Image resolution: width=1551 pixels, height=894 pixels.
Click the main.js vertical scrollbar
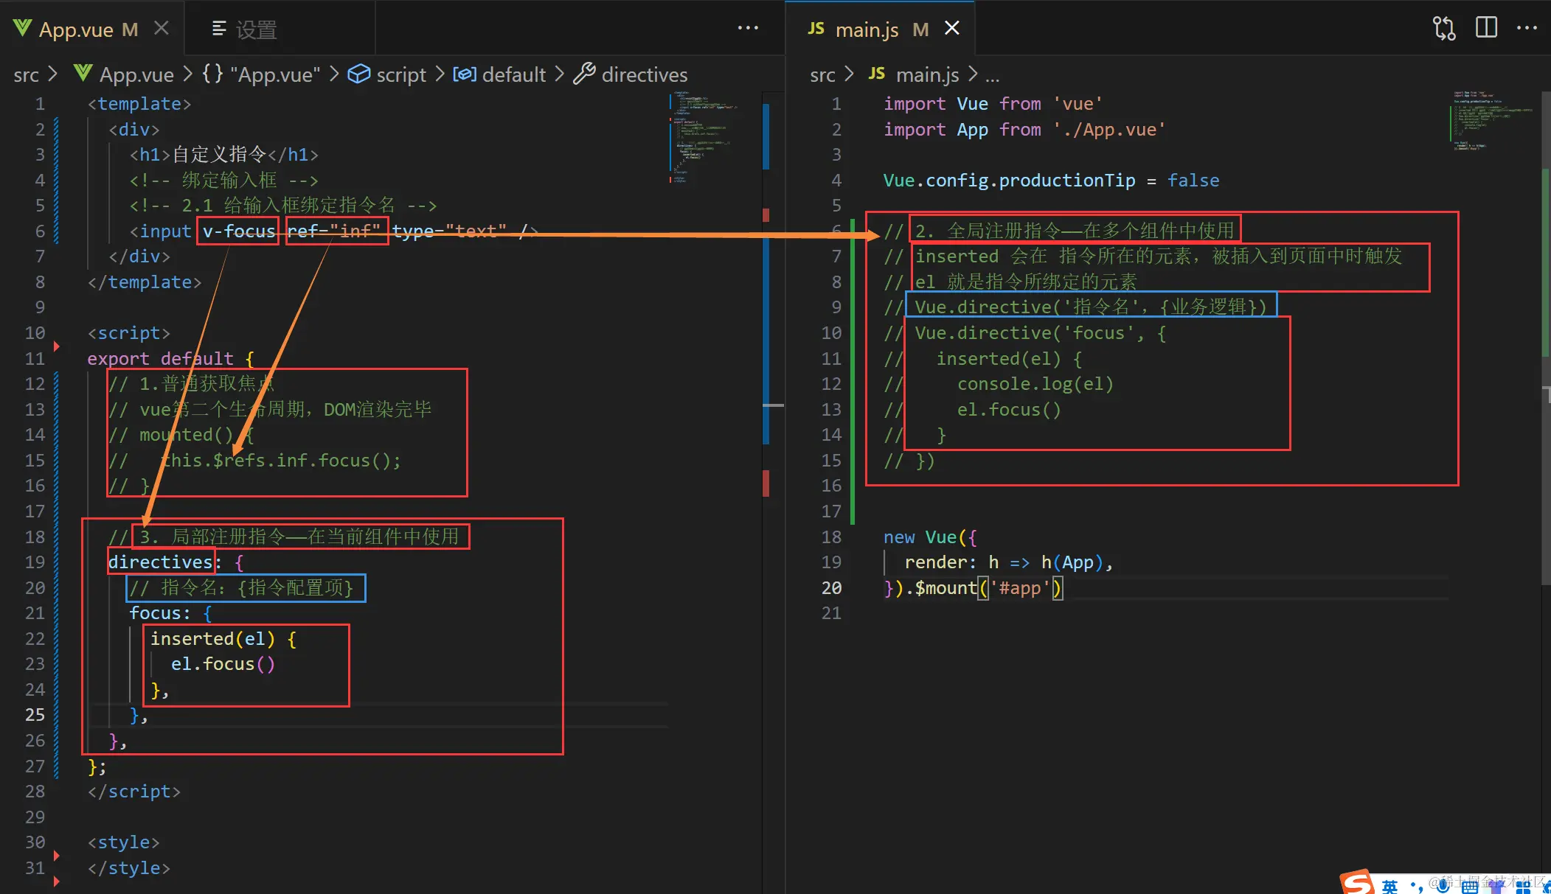click(x=1545, y=338)
